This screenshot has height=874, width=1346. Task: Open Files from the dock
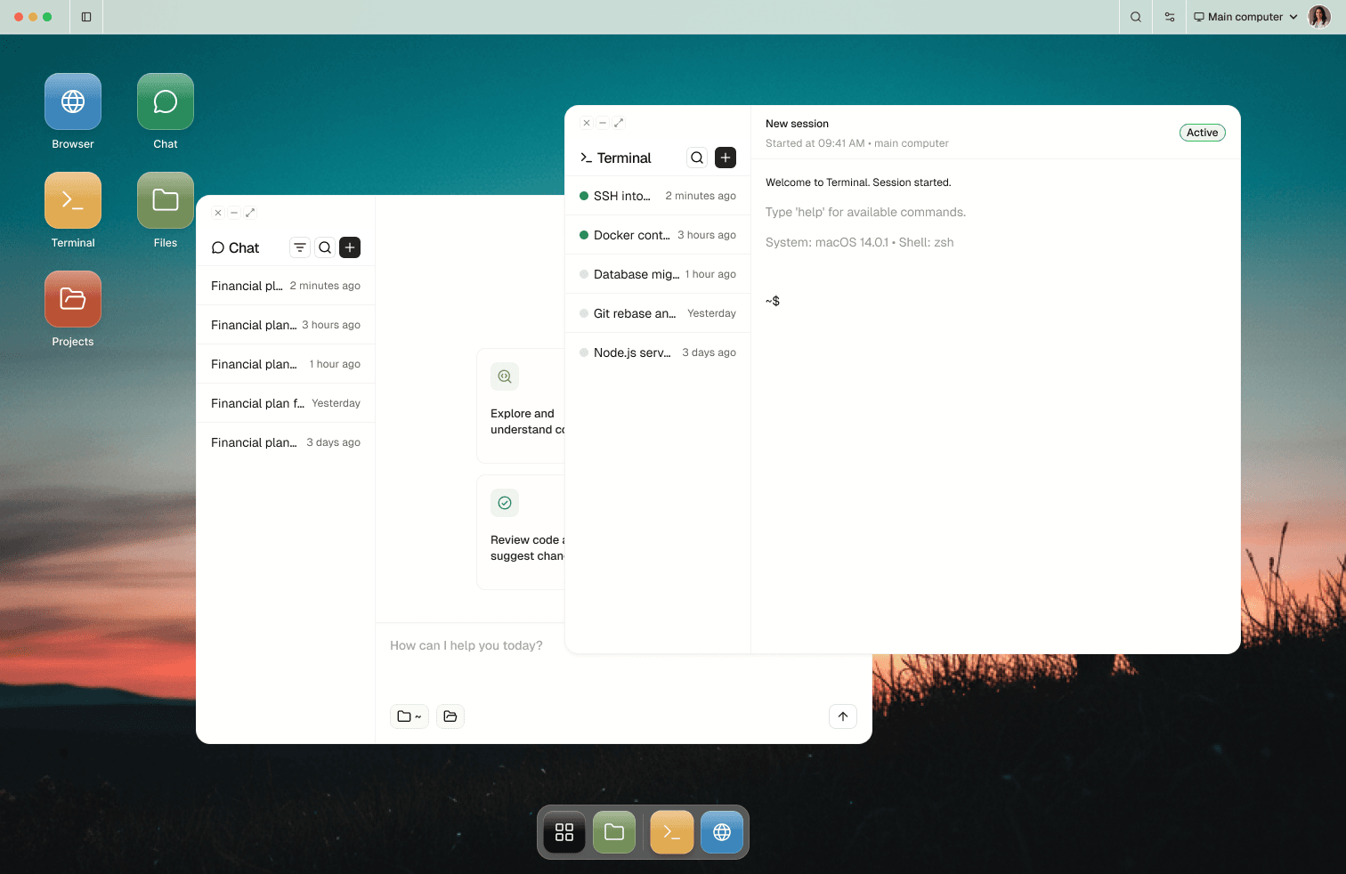pyautogui.click(x=614, y=832)
